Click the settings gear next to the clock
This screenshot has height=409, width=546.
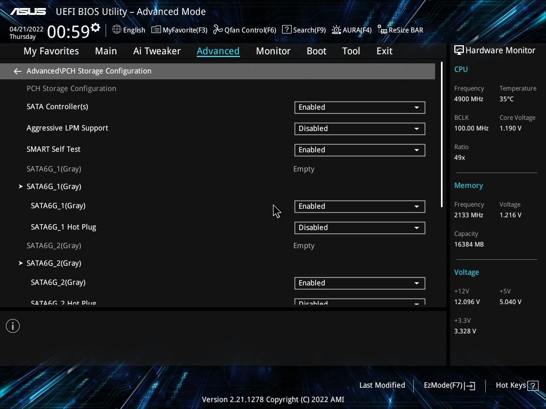point(95,28)
